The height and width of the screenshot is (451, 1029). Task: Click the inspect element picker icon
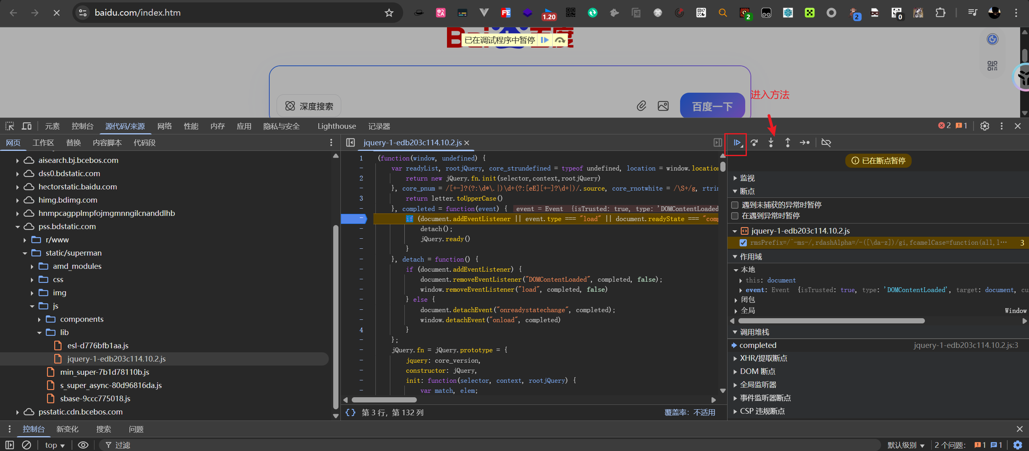10,126
